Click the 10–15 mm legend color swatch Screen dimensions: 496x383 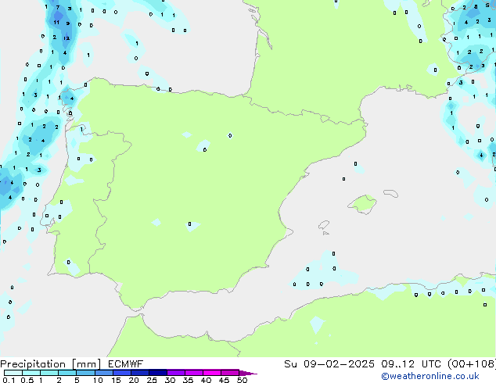(x=104, y=373)
